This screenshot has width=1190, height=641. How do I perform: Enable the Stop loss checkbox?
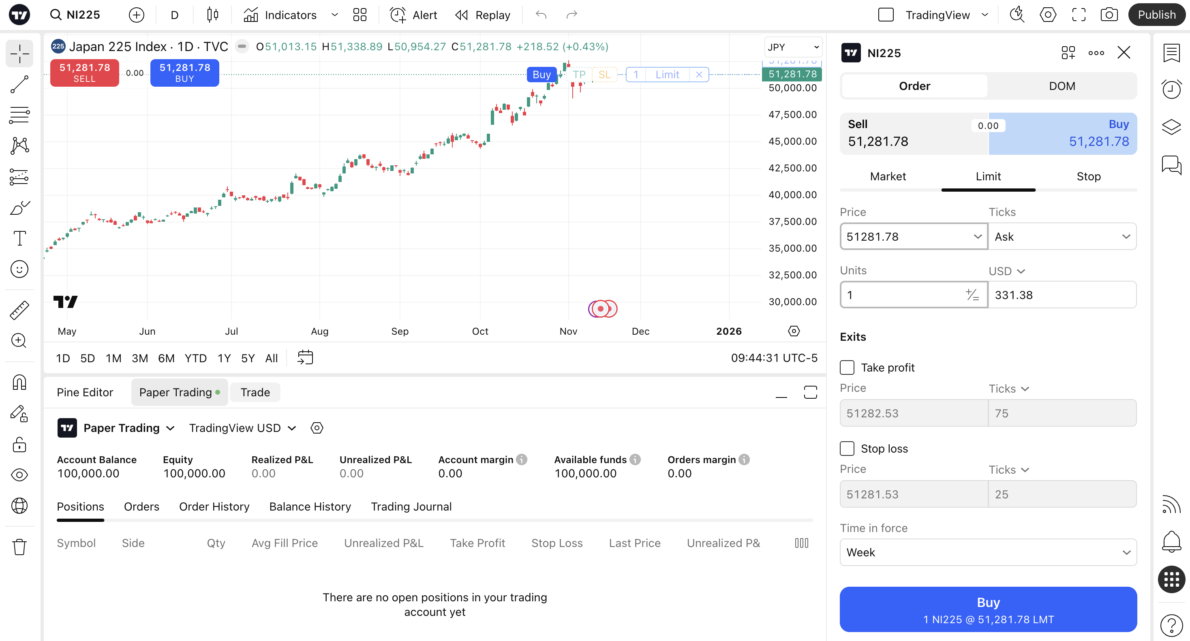(847, 449)
